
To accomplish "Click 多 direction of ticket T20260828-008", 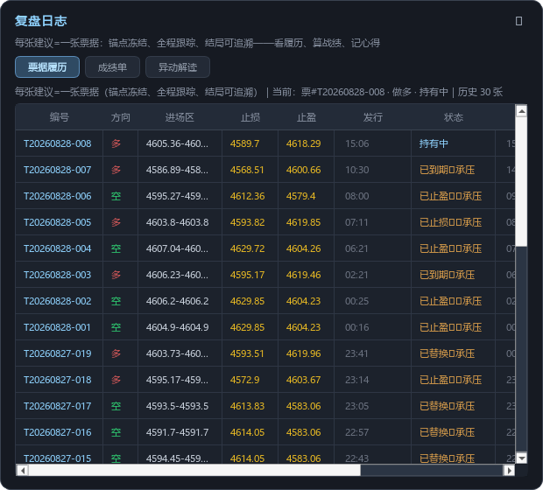I will click(116, 143).
